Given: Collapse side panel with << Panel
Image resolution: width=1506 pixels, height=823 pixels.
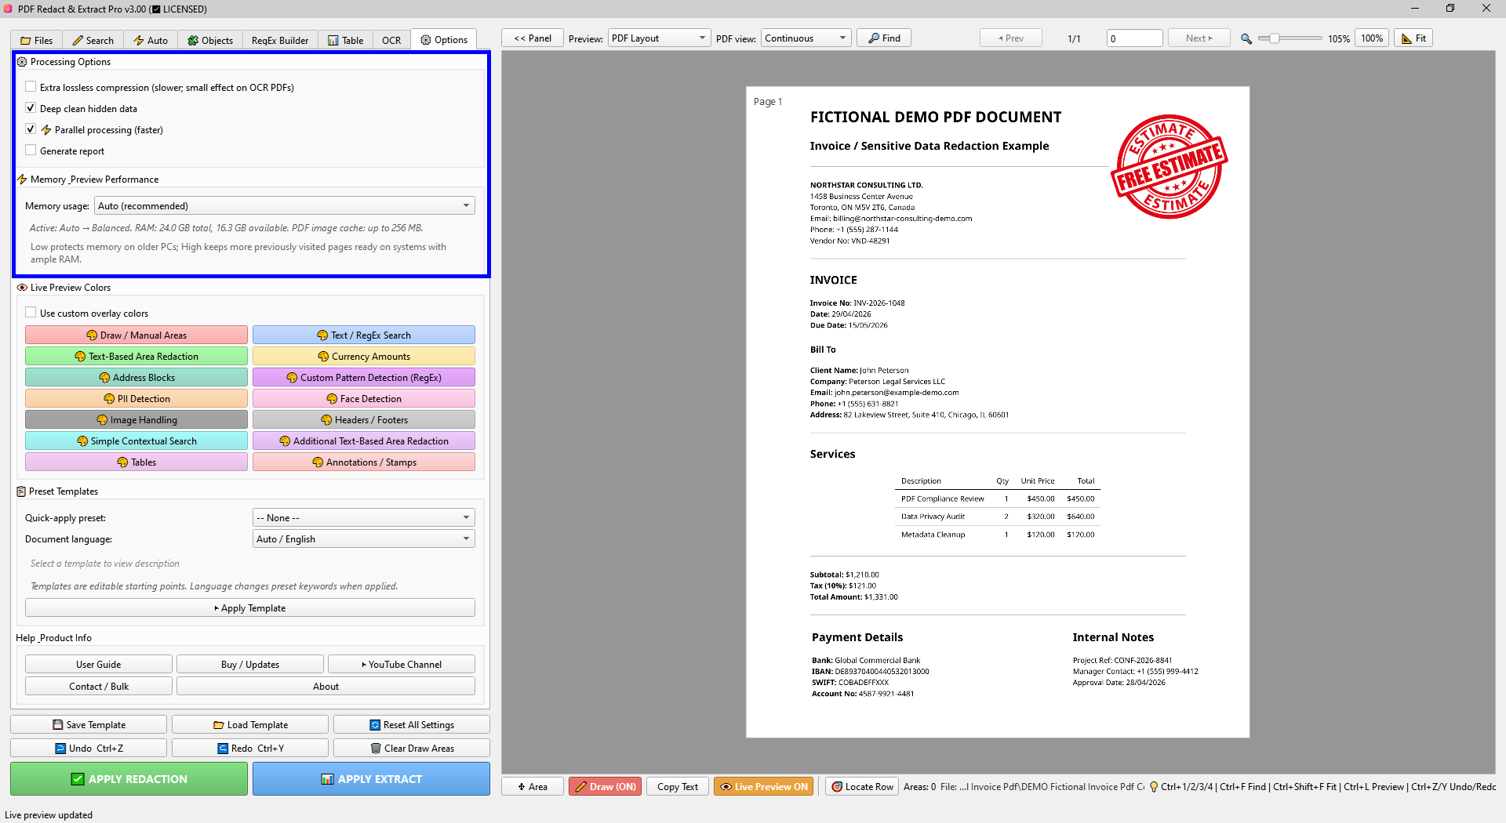Looking at the screenshot, I should [x=533, y=38].
